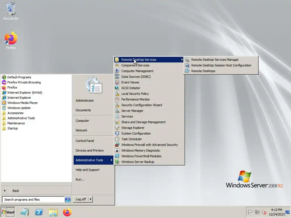Open Network from Start menu

click(93, 130)
